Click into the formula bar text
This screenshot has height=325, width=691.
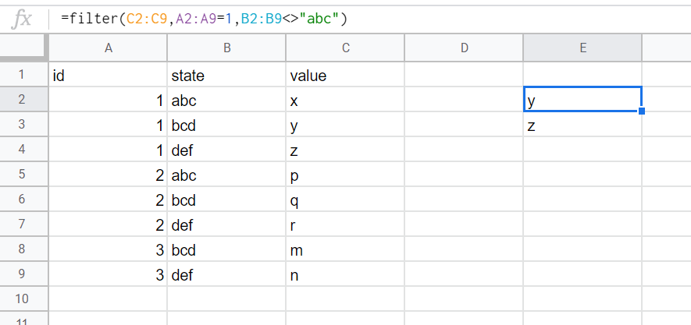(203, 18)
